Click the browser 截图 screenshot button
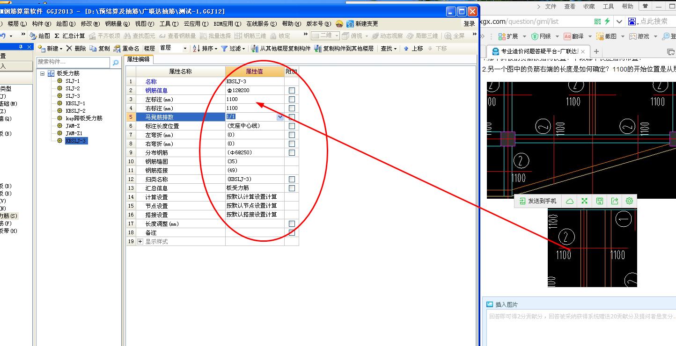This screenshot has width=676, height=346. 606,36
